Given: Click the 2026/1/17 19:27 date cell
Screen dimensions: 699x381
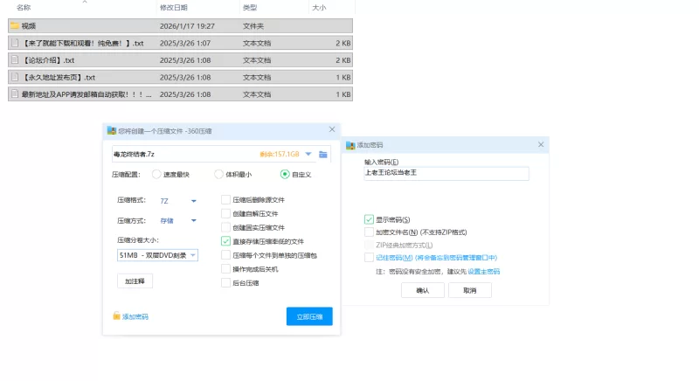Looking at the screenshot, I should pos(187,26).
